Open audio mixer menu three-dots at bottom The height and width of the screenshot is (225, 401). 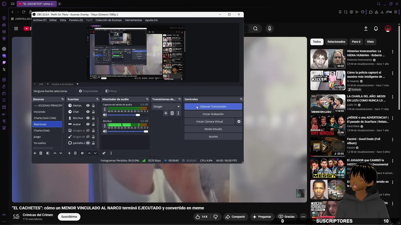111,153
